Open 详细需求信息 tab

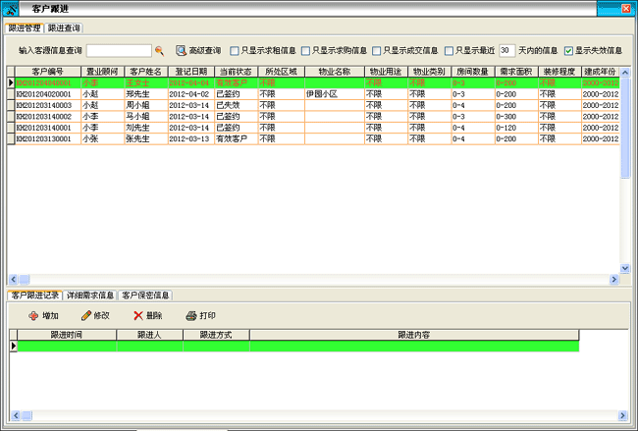click(x=90, y=295)
